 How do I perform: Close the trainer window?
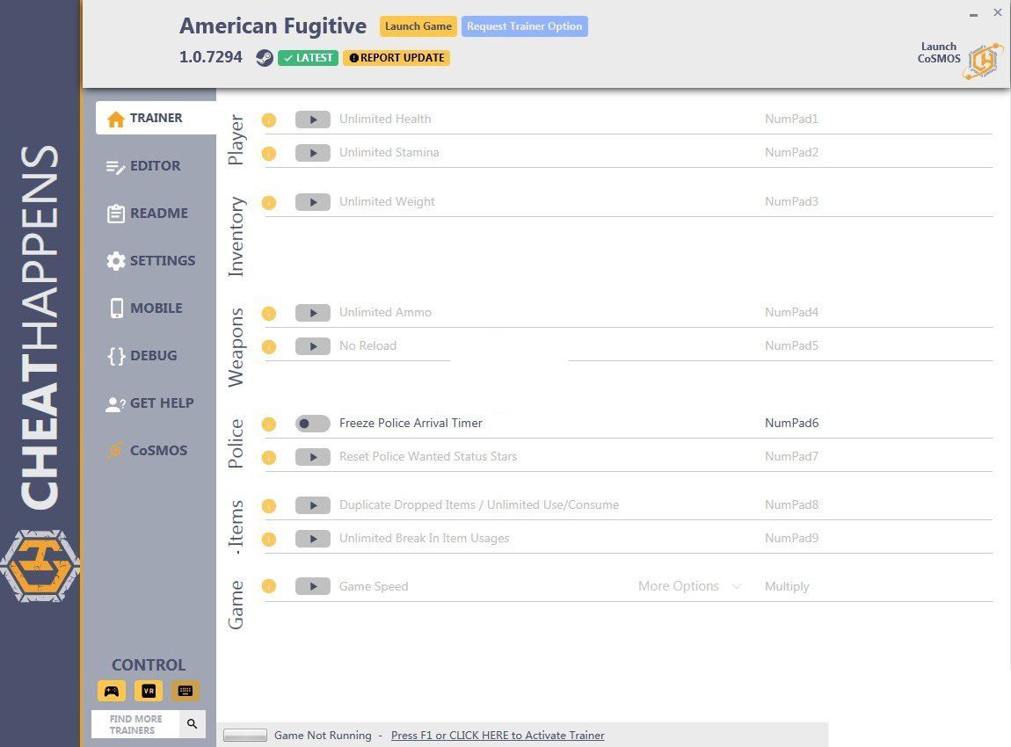coord(998,12)
